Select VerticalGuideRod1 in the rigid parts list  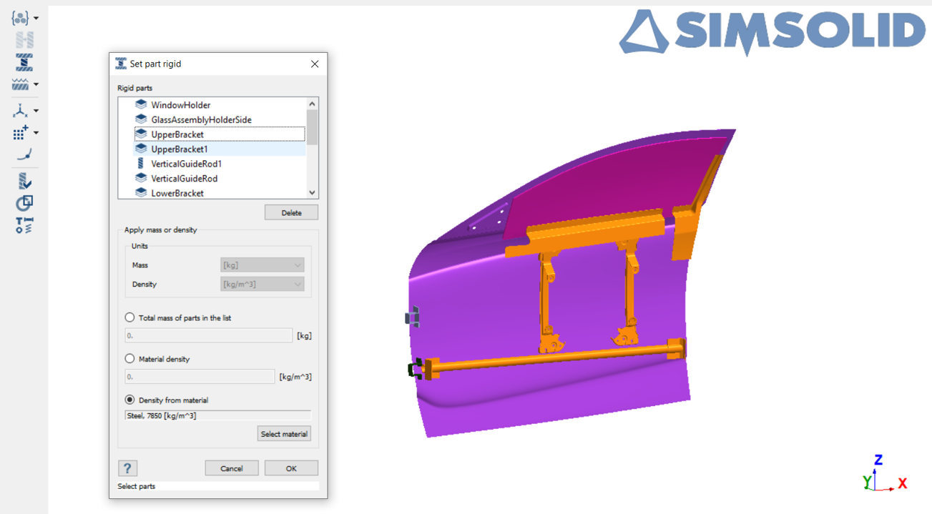186,164
